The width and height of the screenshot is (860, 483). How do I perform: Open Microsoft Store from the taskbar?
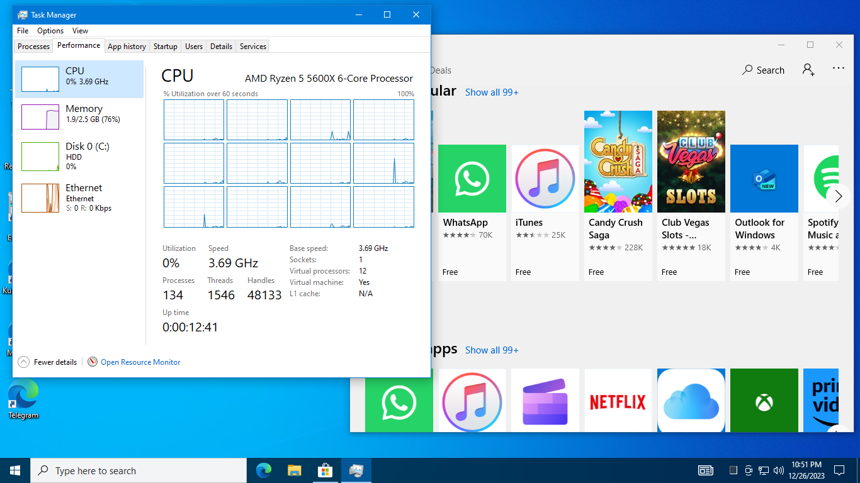click(x=325, y=470)
